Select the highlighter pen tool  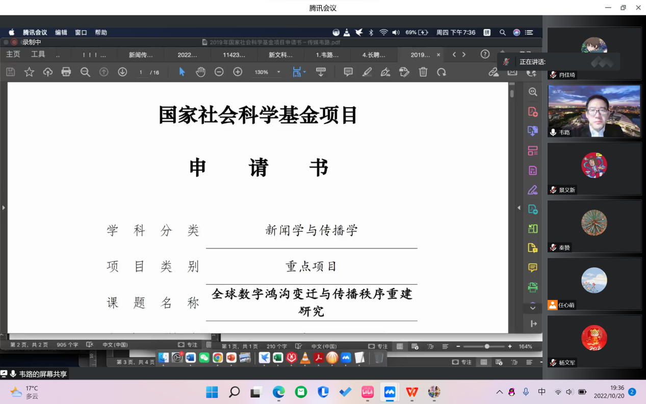[367, 72]
